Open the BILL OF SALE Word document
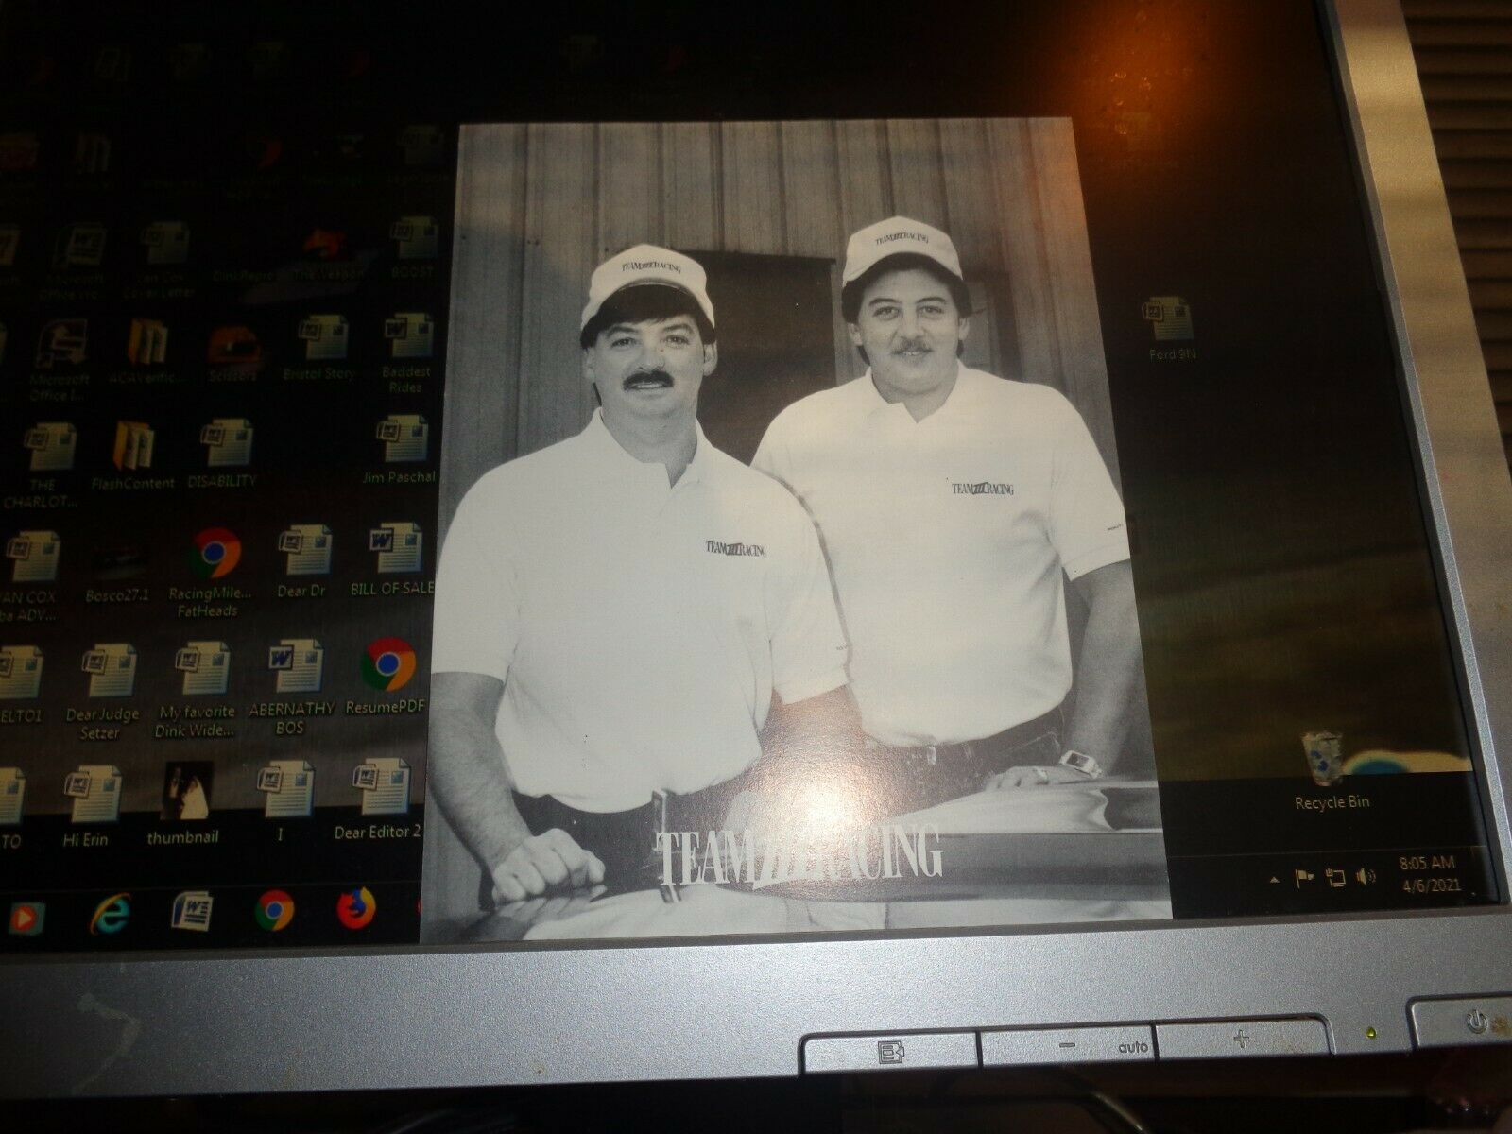Screen dimensions: 1512x1134 392,559
